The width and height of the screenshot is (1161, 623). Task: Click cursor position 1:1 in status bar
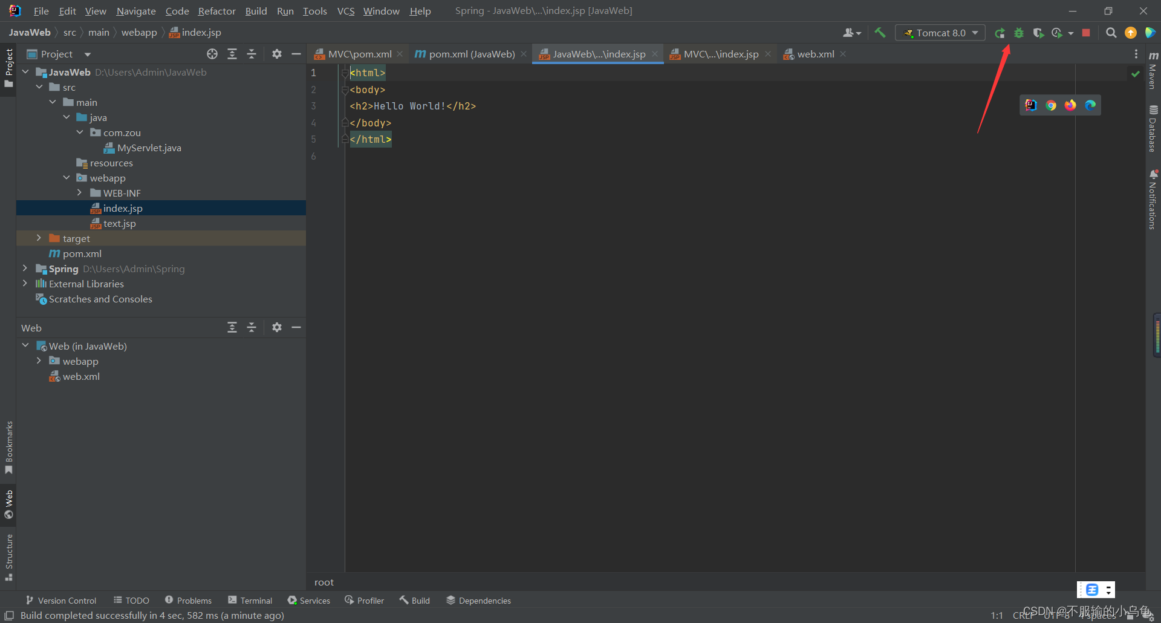(997, 615)
